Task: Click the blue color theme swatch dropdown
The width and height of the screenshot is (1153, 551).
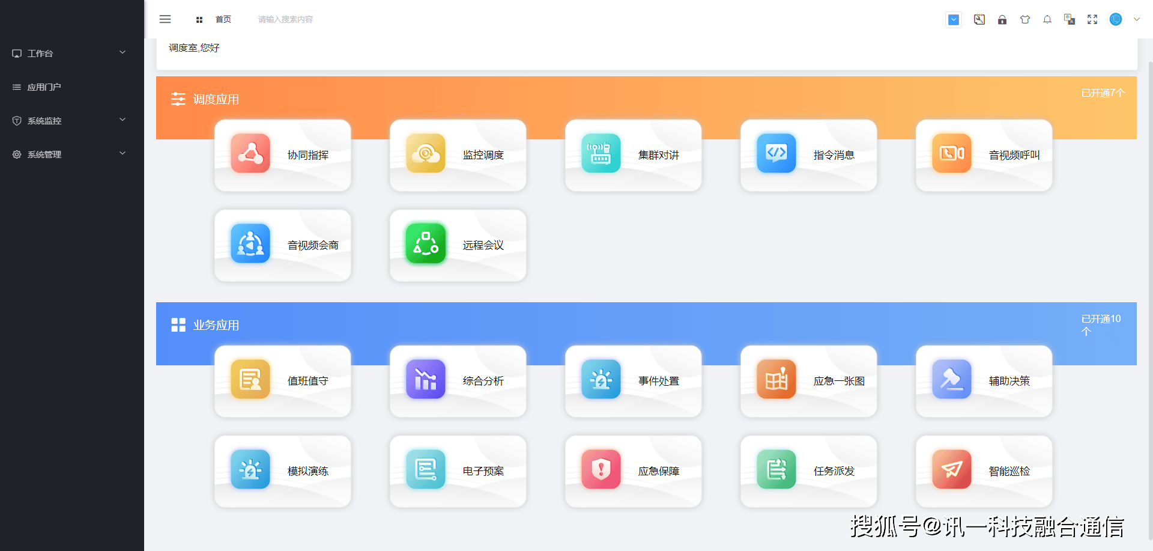Action: (954, 20)
